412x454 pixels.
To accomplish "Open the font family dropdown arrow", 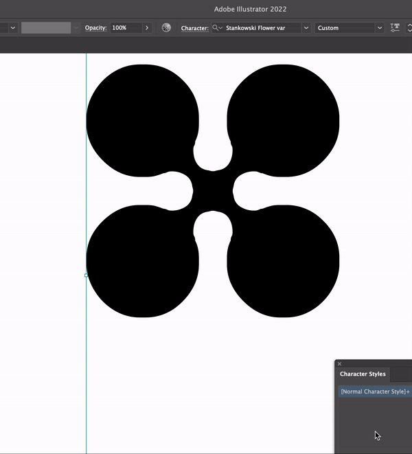I will 306,27.
